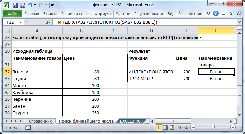Switch to Page Layout view button

(165, 127)
